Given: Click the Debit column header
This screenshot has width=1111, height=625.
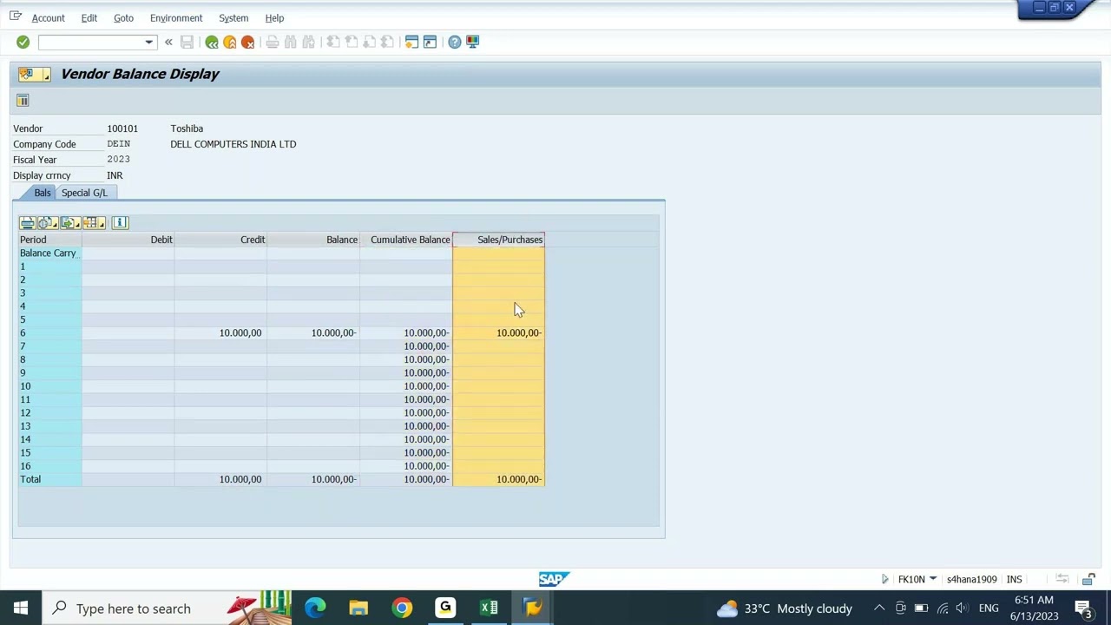Looking at the screenshot, I should point(128,240).
